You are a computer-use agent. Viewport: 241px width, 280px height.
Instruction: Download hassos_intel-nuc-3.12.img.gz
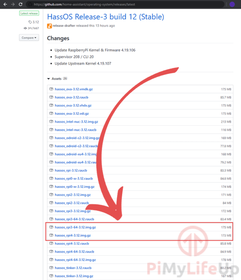(76, 122)
